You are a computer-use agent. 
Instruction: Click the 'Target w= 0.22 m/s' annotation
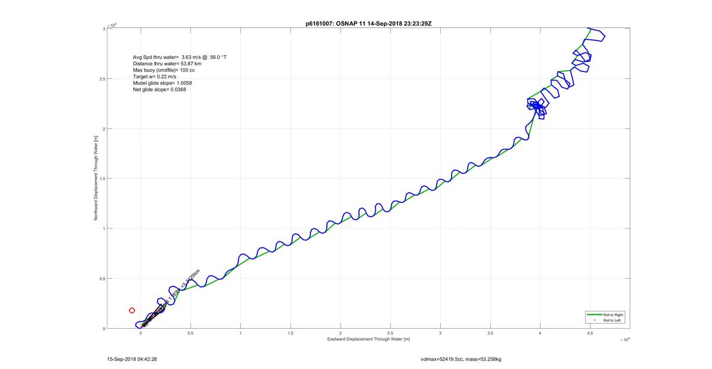click(154, 77)
